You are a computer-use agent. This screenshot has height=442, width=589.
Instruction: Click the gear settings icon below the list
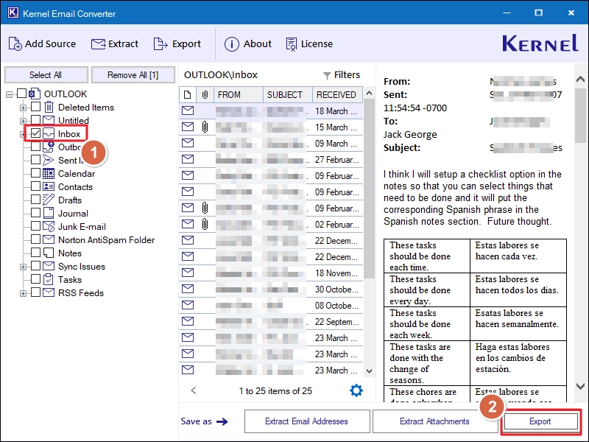(356, 390)
